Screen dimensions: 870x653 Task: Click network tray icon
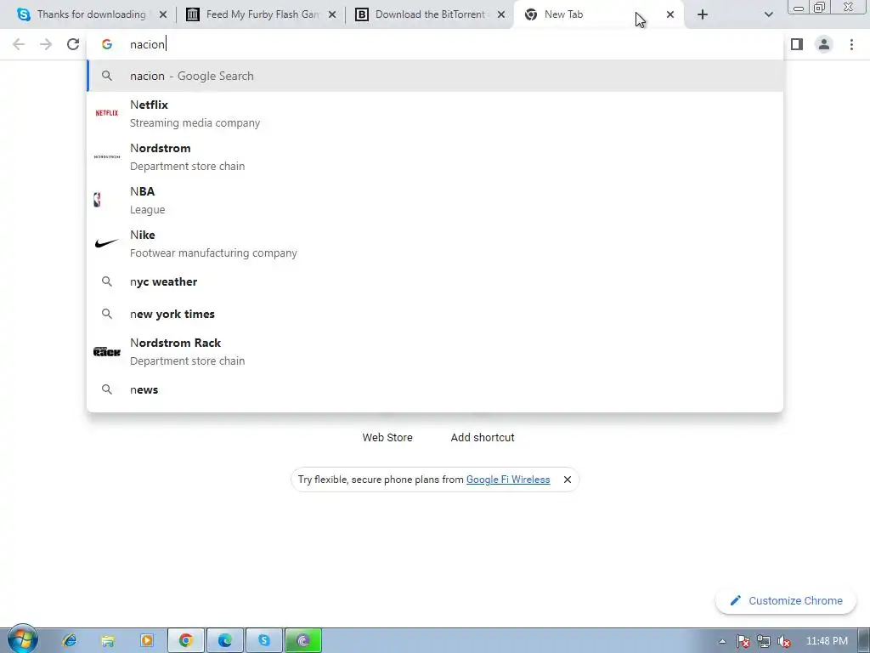[x=764, y=641]
